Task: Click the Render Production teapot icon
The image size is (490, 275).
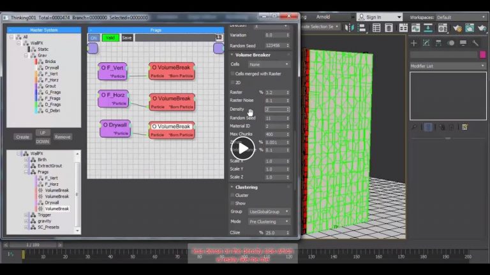Action: point(482,28)
